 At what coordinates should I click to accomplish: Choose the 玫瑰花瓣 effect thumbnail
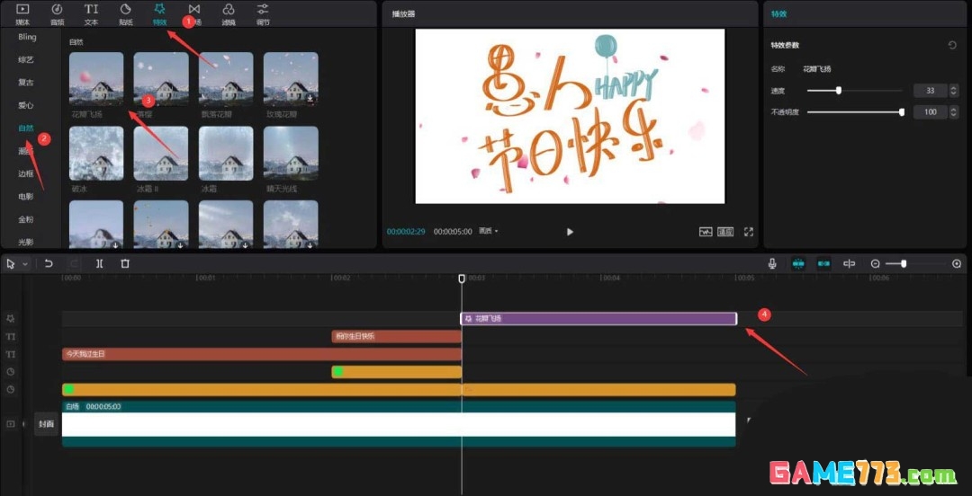pyautogui.click(x=291, y=79)
